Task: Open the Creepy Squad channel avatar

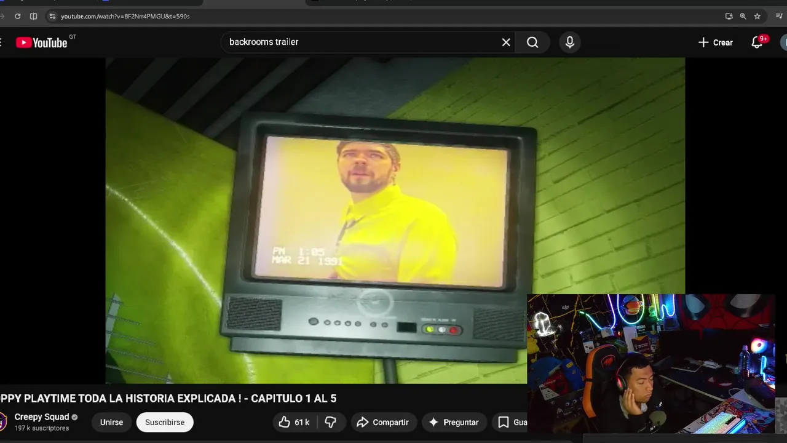Action: point(2,422)
